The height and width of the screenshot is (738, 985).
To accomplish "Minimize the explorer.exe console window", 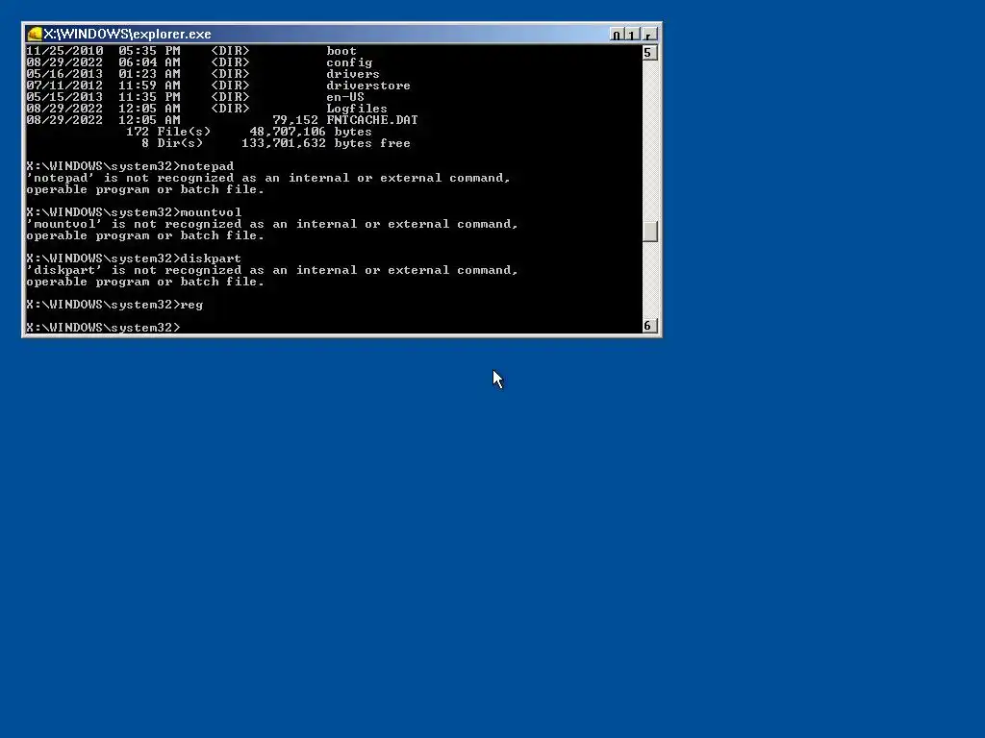I will coord(617,36).
